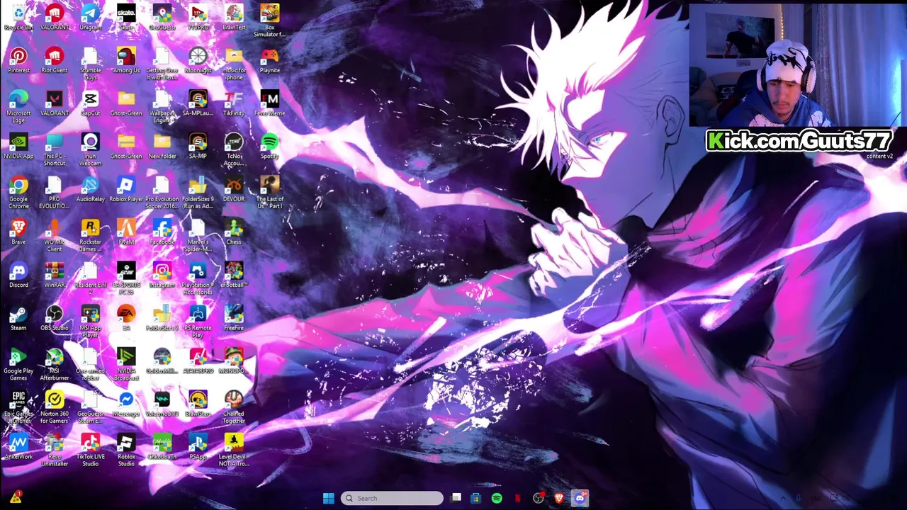907x510 pixels.
Task: Open the PSApp desktop shortcut
Action: tap(198, 448)
